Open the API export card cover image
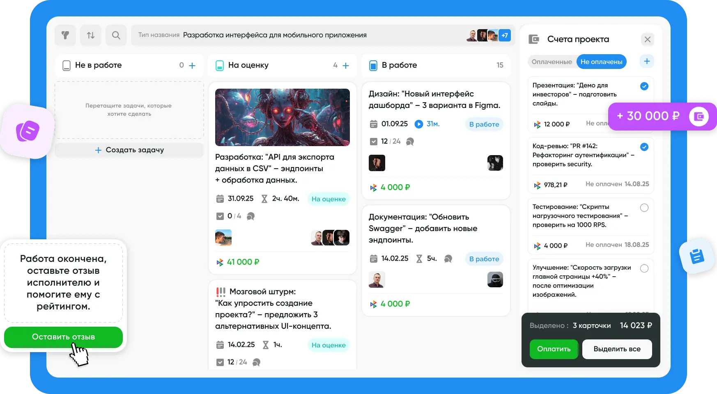The width and height of the screenshot is (717, 394). pyautogui.click(x=283, y=117)
